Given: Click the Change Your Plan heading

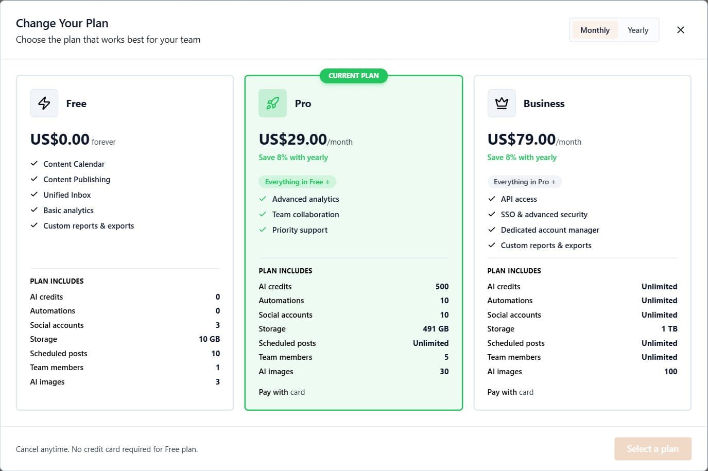Looking at the screenshot, I should 62,23.
